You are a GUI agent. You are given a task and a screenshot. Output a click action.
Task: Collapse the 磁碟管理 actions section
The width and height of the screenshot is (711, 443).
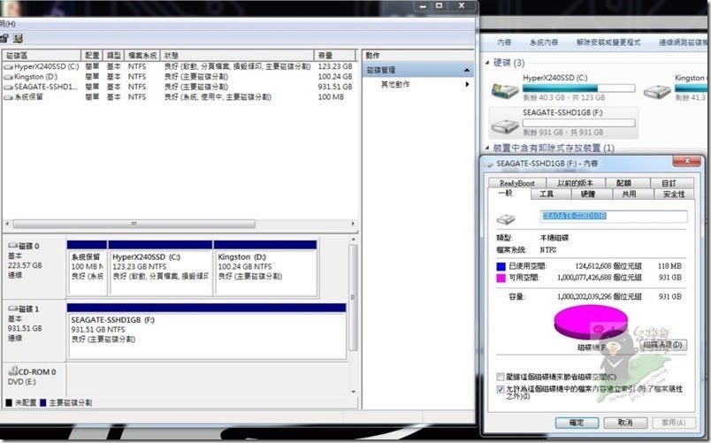(467, 70)
